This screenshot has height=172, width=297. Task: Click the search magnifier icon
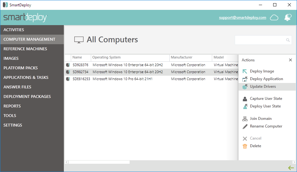[x=288, y=40]
